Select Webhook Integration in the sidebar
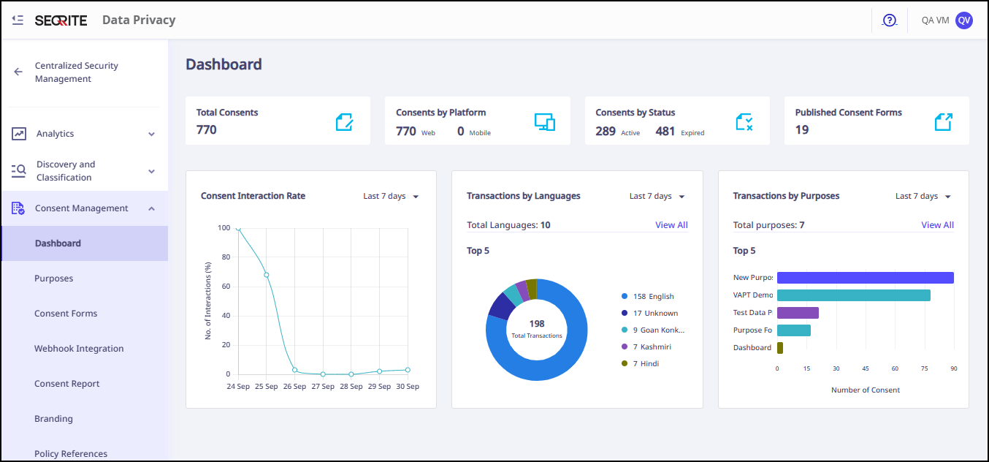 tap(79, 349)
